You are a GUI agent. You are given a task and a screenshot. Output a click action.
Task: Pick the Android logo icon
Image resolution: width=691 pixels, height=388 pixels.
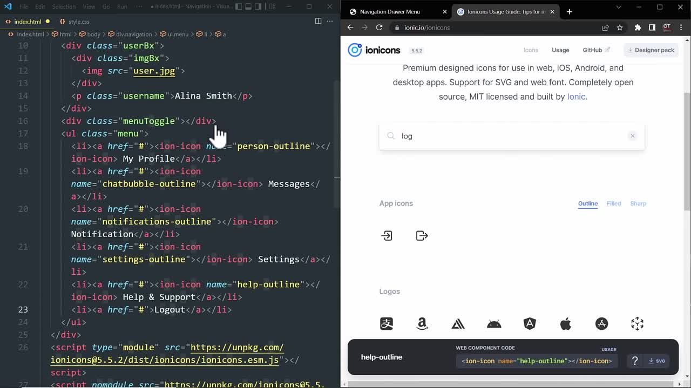click(x=494, y=323)
